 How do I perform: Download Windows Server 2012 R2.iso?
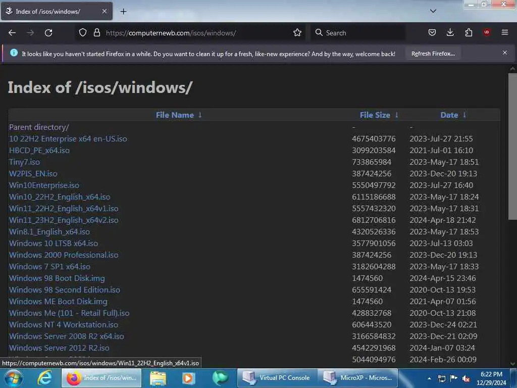[x=59, y=348]
